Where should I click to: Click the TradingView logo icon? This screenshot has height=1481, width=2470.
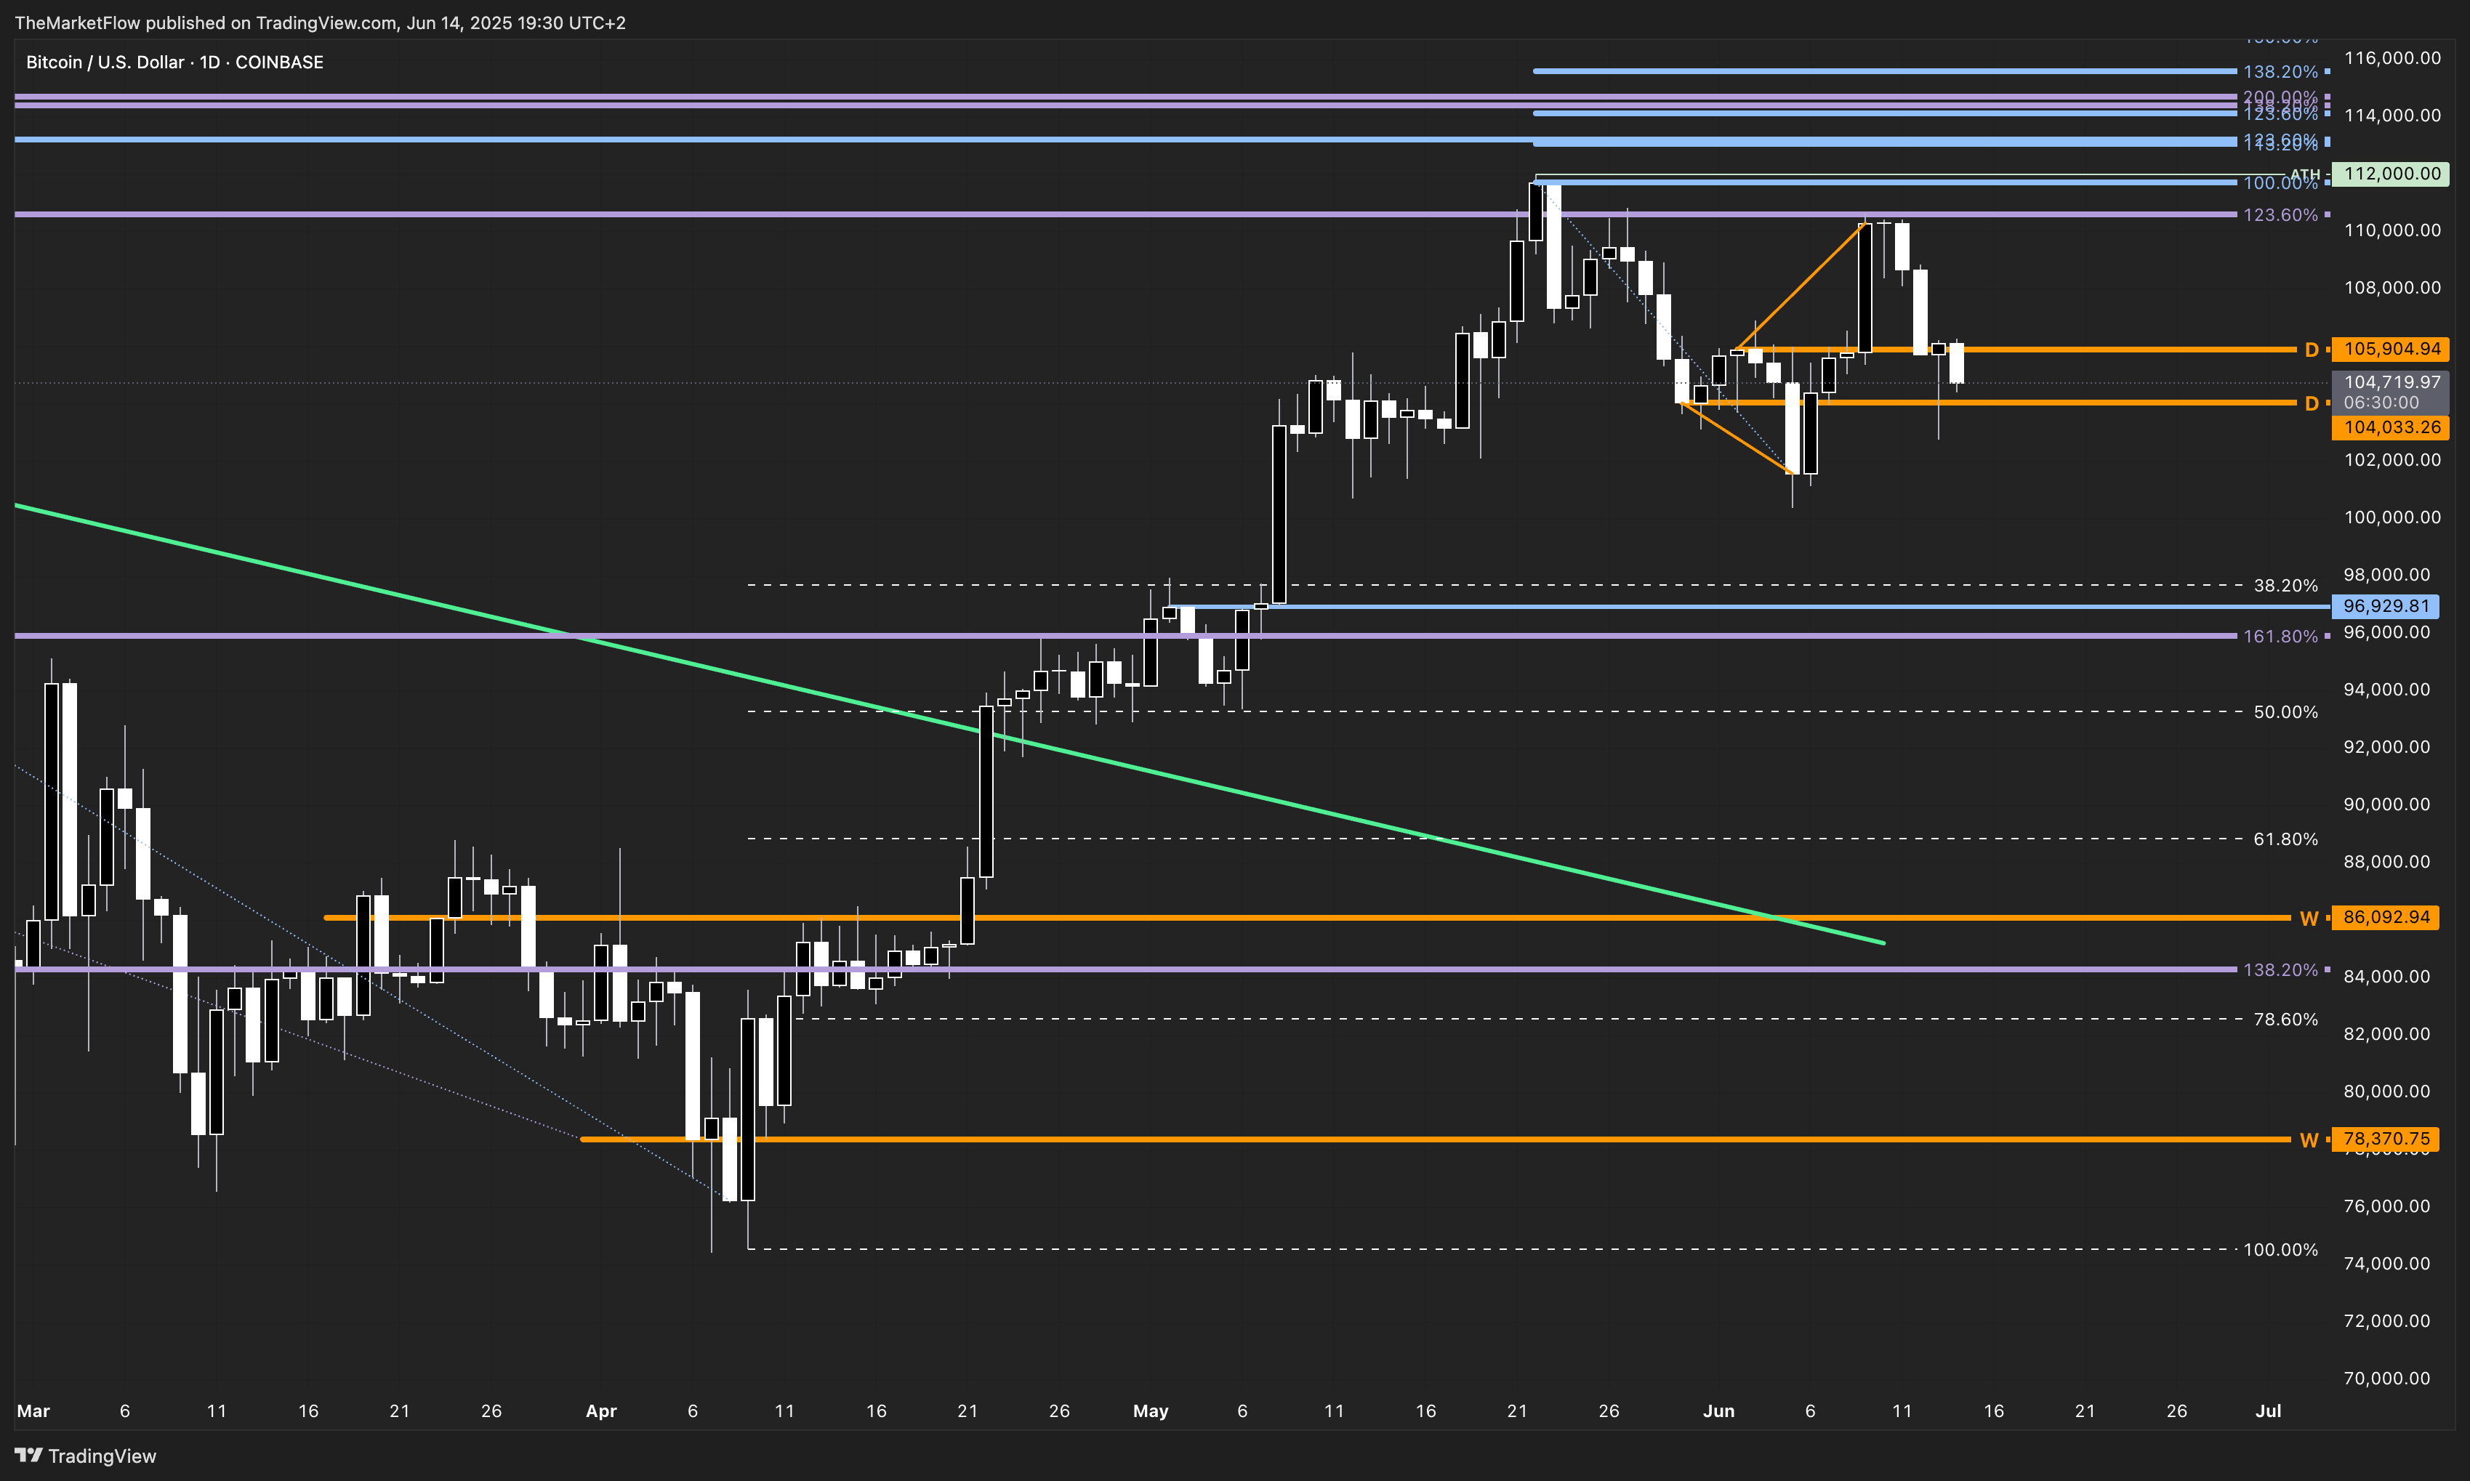28,1455
